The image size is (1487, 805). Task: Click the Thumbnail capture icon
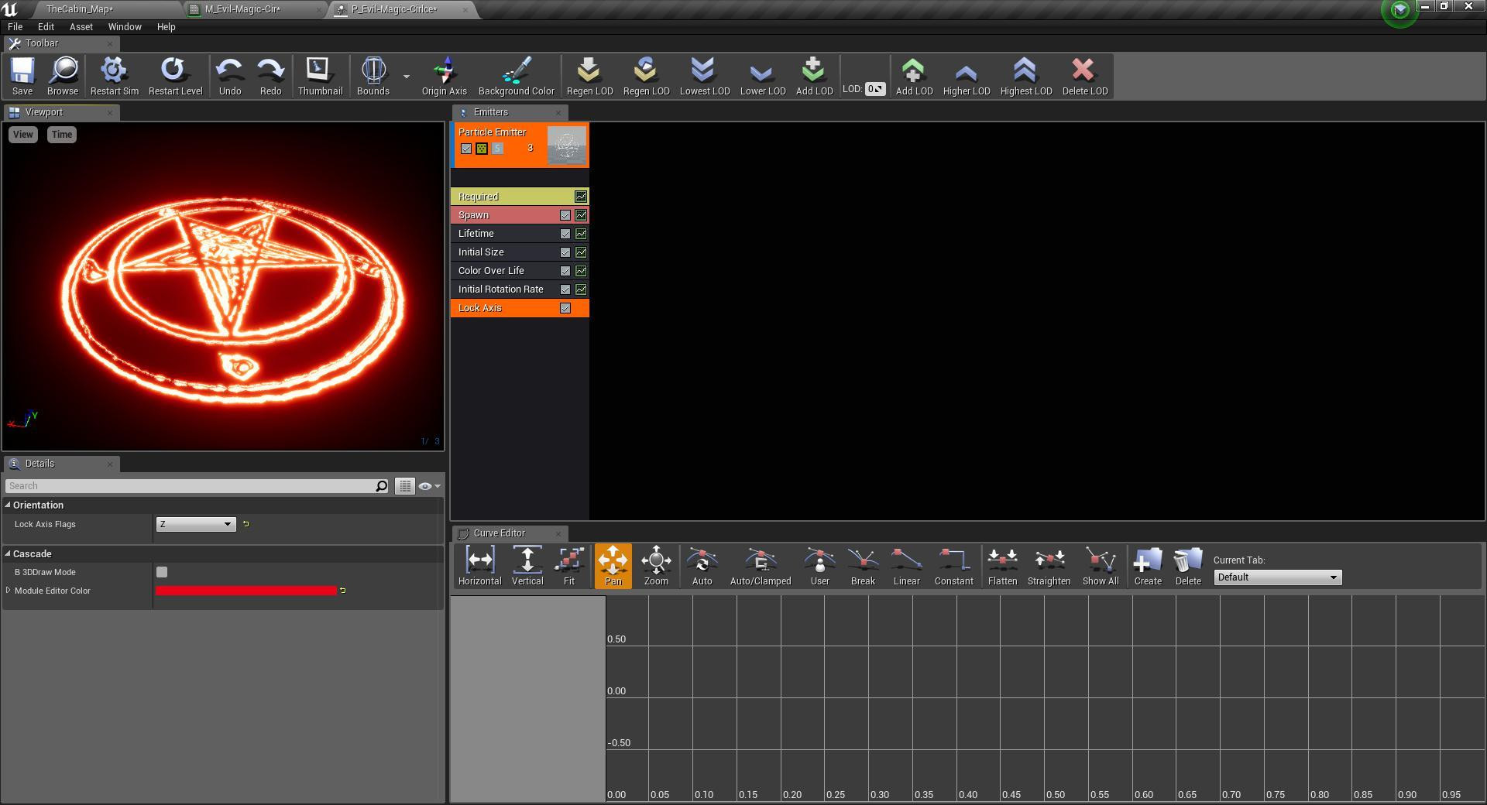tap(320, 76)
